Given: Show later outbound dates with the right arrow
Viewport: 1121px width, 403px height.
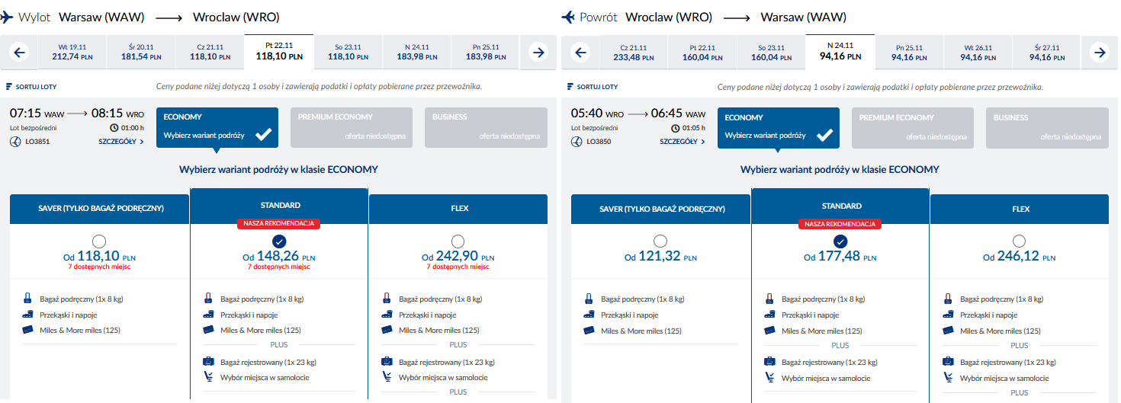Looking at the screenshot, I should pyautogui.click(x=538, y=53).
